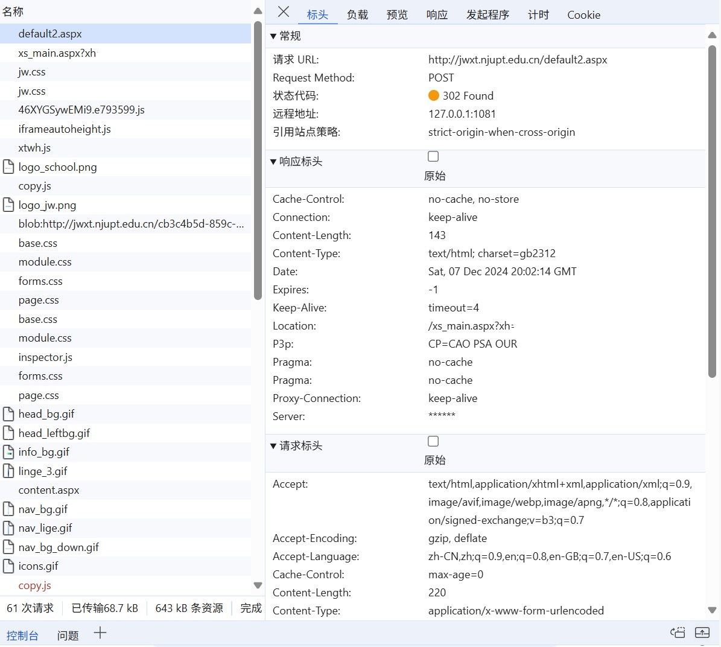Click the file icon next to linge_3.gif
Viewport: 721px width, 647px height.
click(8, 471)
